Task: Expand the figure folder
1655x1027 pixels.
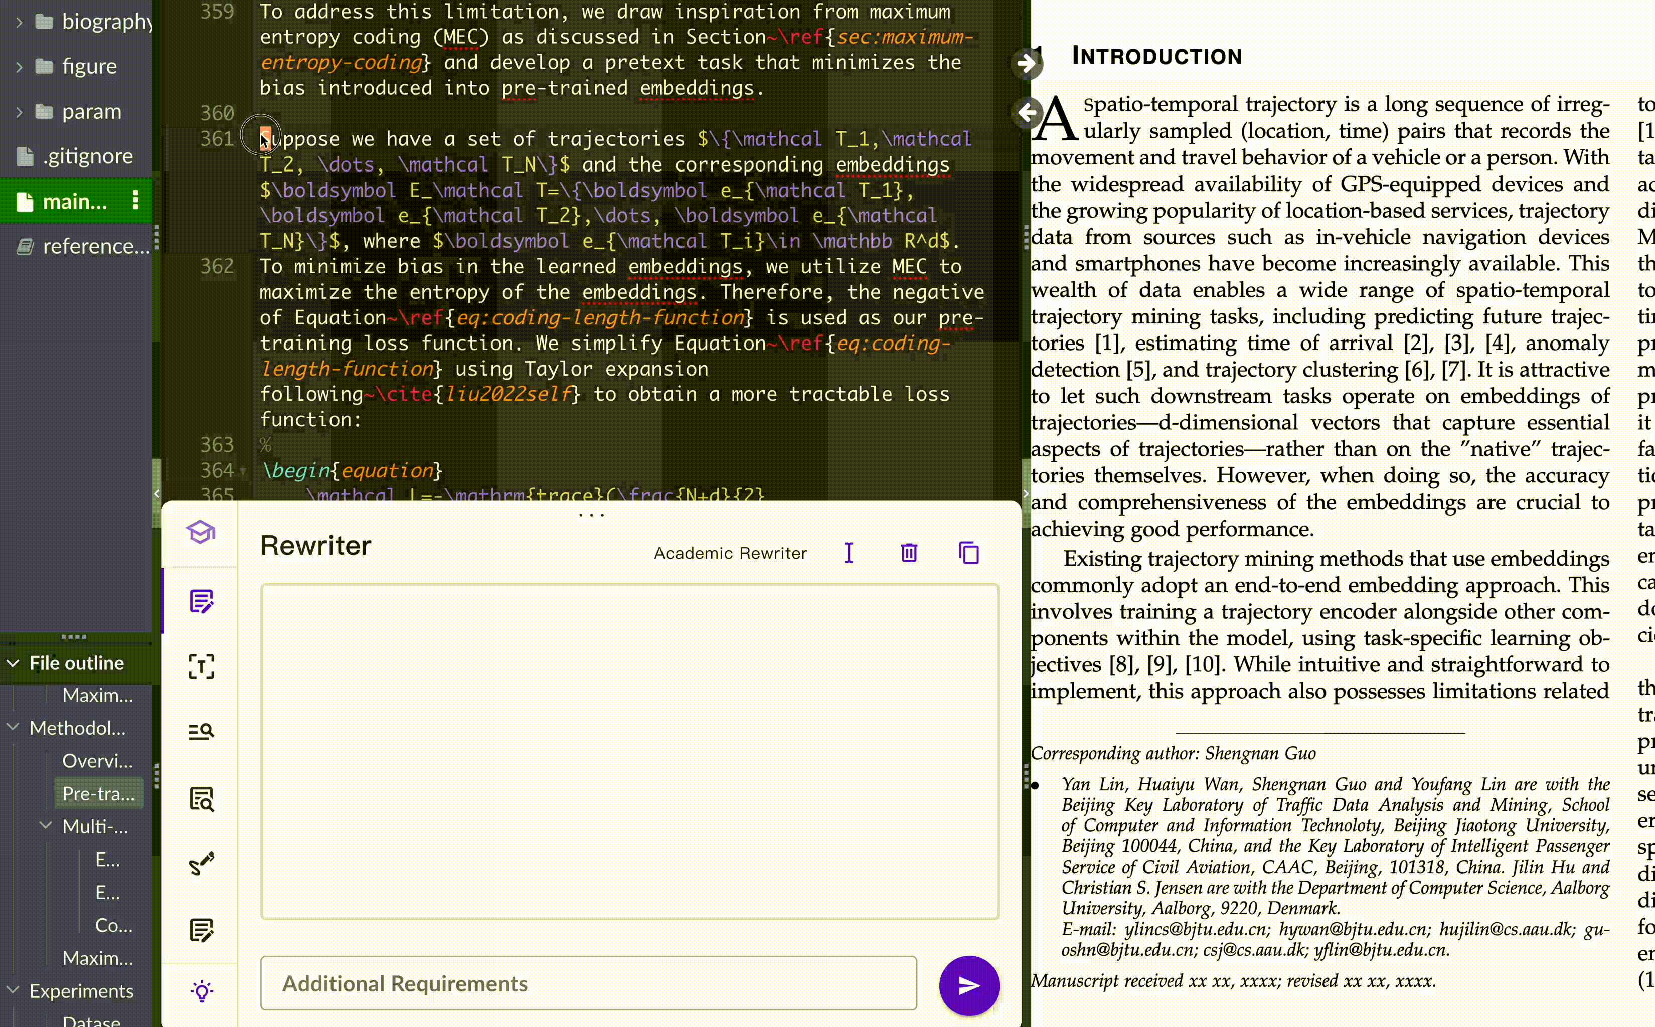Action: pos(19,67)
